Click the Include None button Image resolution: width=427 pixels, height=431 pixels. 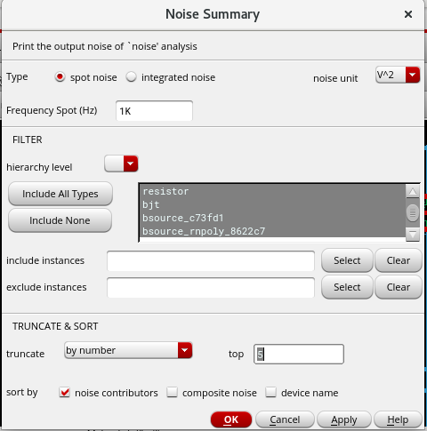pyautogui.click(x=60, y=220)
